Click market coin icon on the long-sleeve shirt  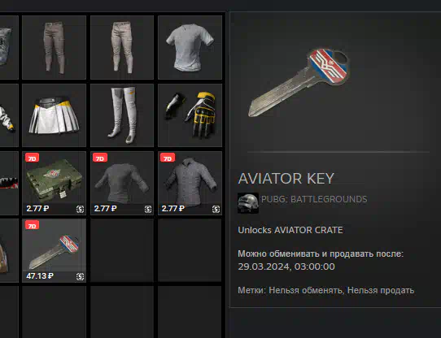coord(148,209)
